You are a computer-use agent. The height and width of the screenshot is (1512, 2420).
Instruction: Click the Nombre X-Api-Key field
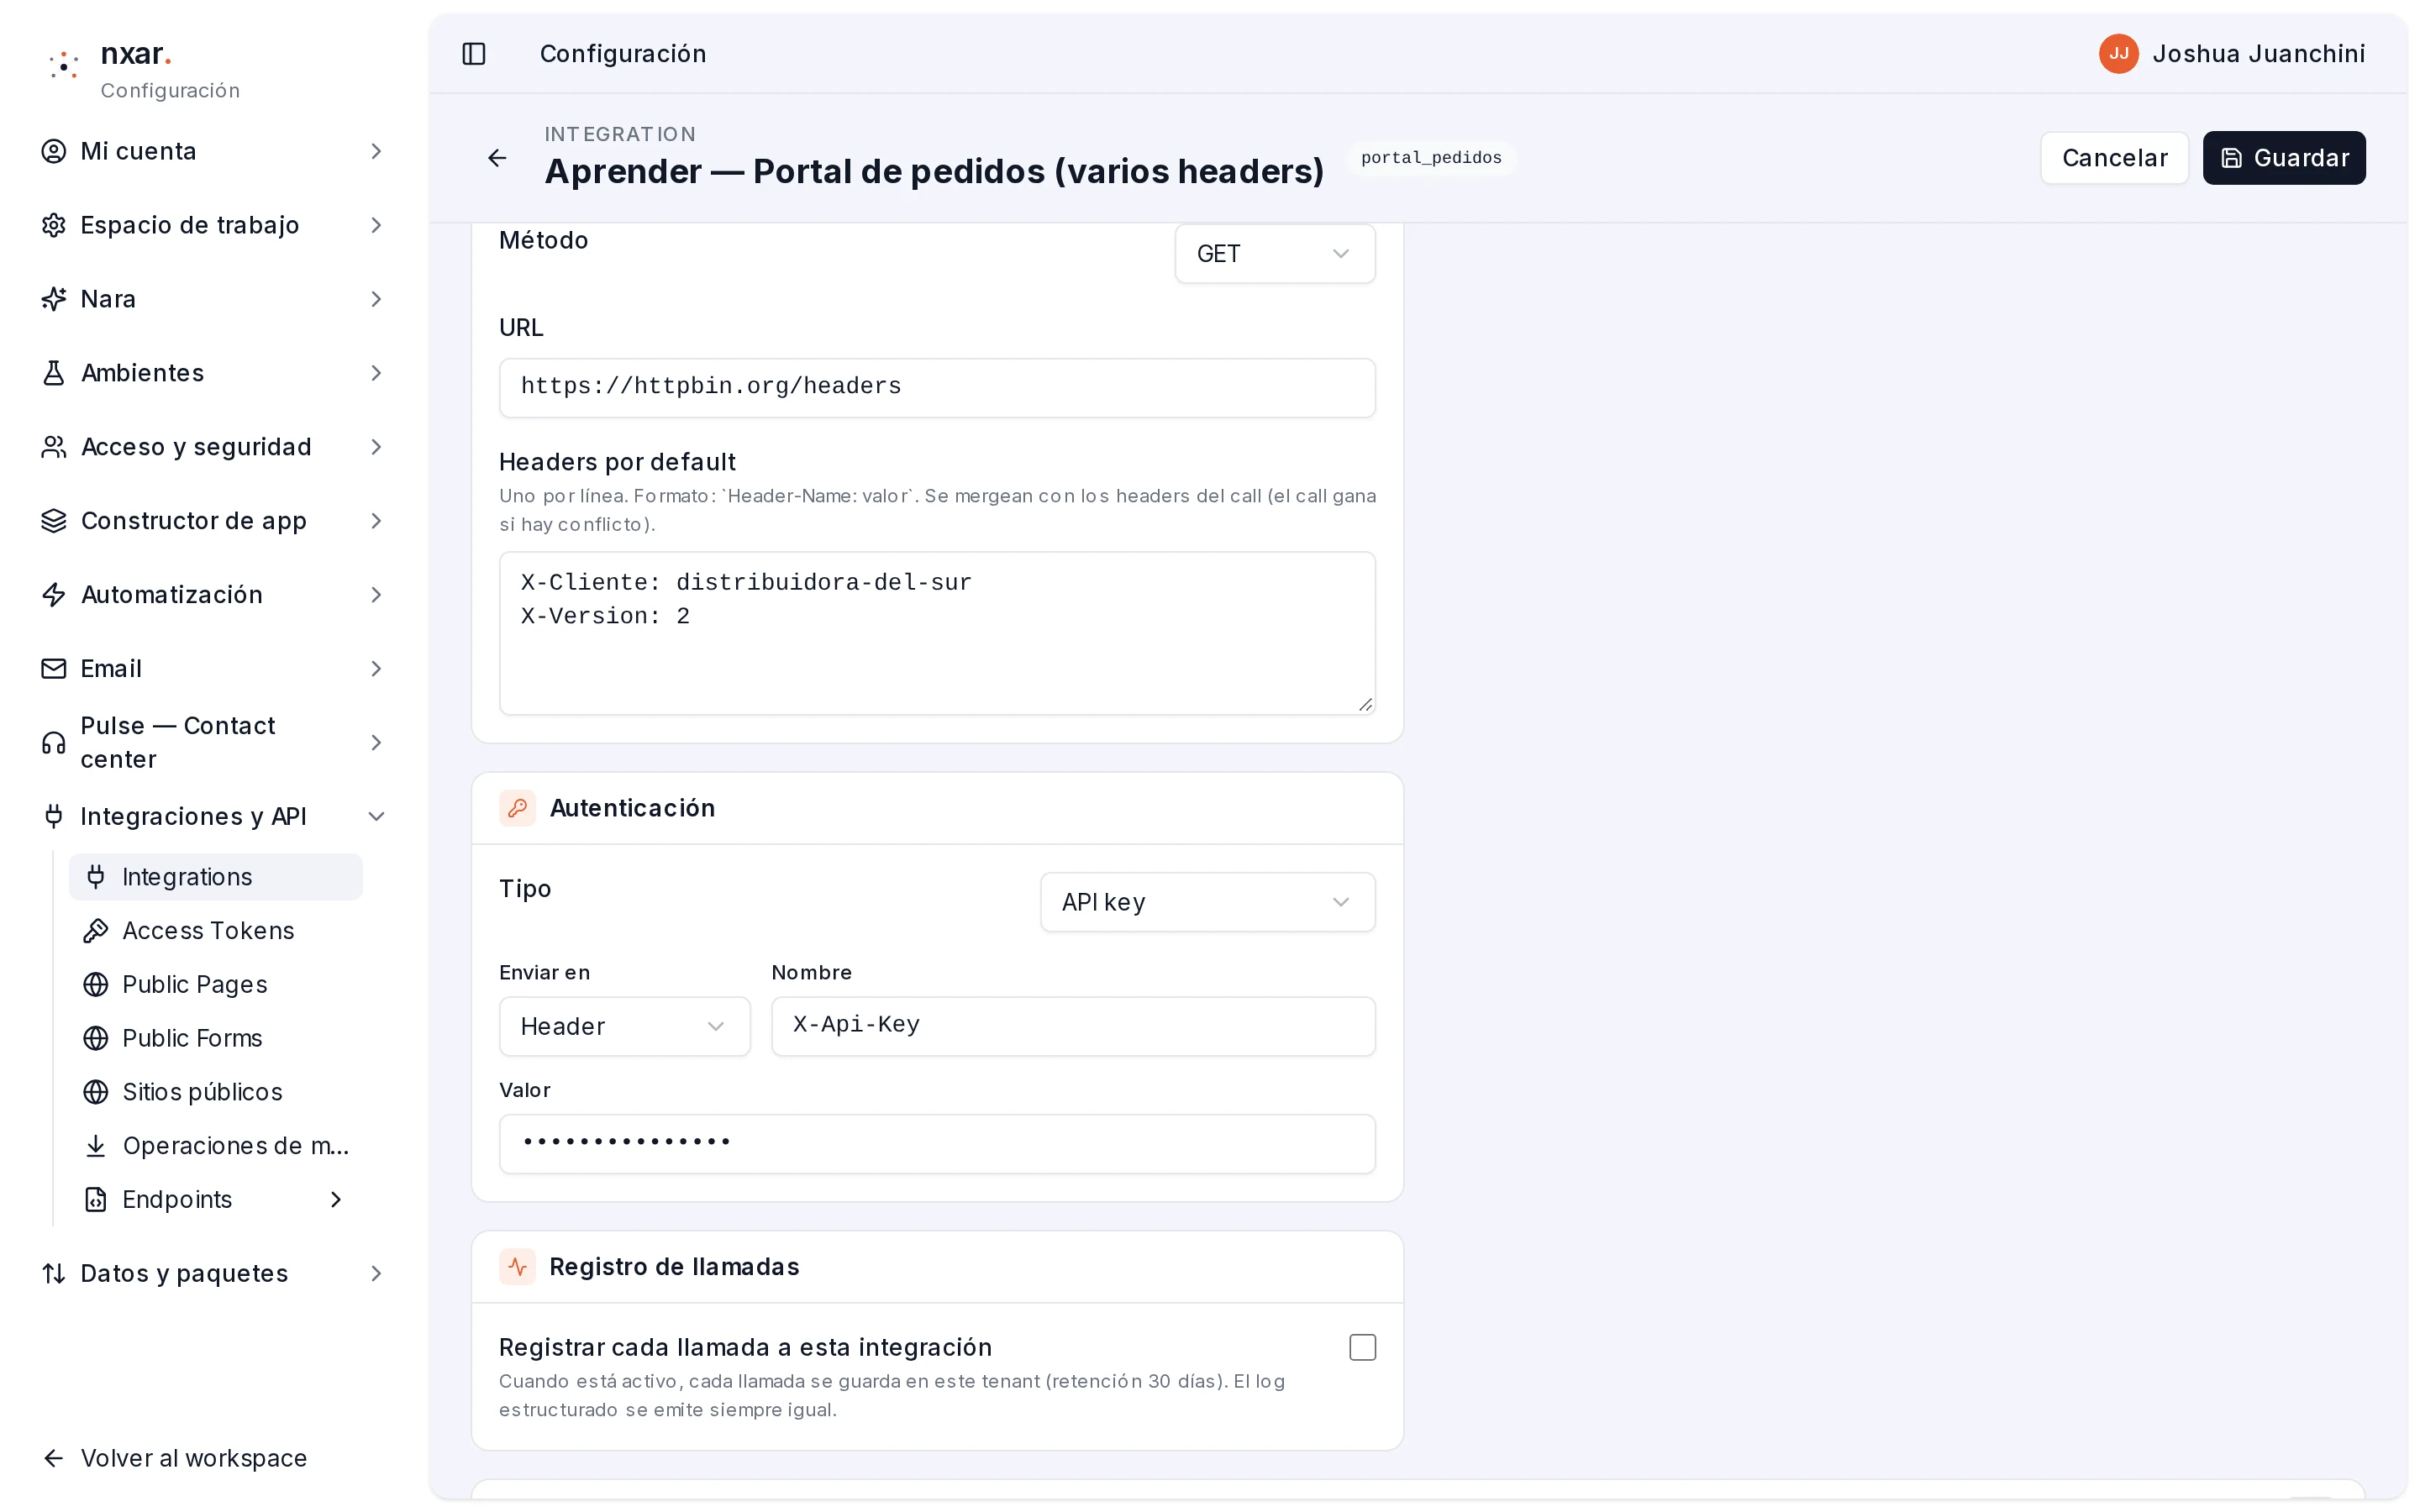pyautogui.click(x=1073, y=1026)
